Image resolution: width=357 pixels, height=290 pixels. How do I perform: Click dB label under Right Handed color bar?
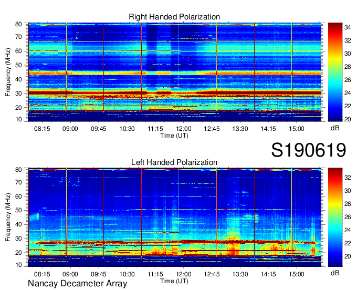335,128
